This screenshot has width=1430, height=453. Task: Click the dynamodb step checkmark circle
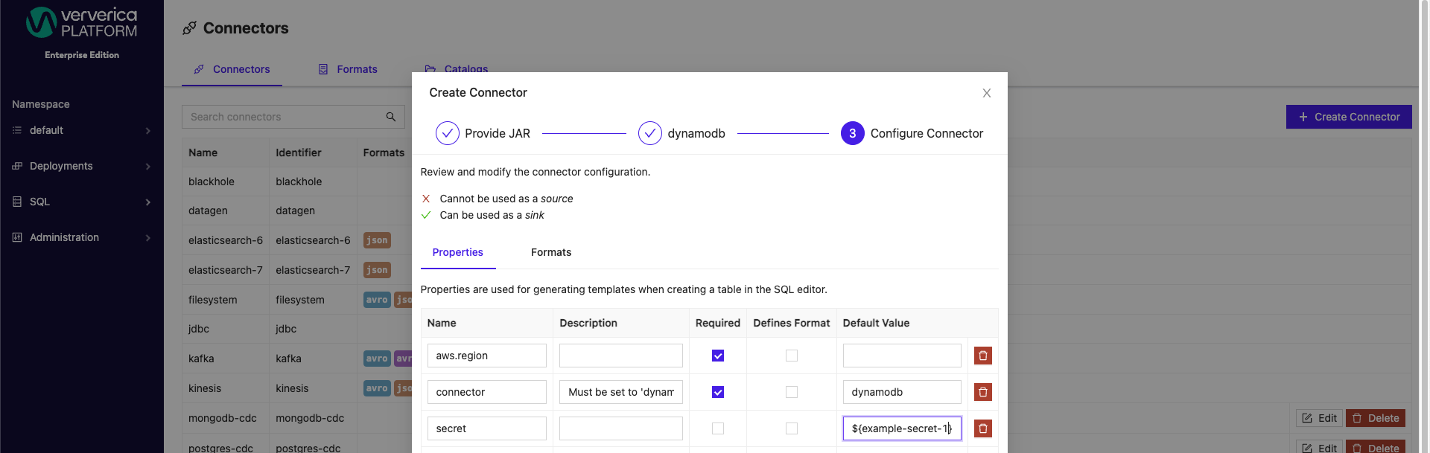tap(650, 133)
